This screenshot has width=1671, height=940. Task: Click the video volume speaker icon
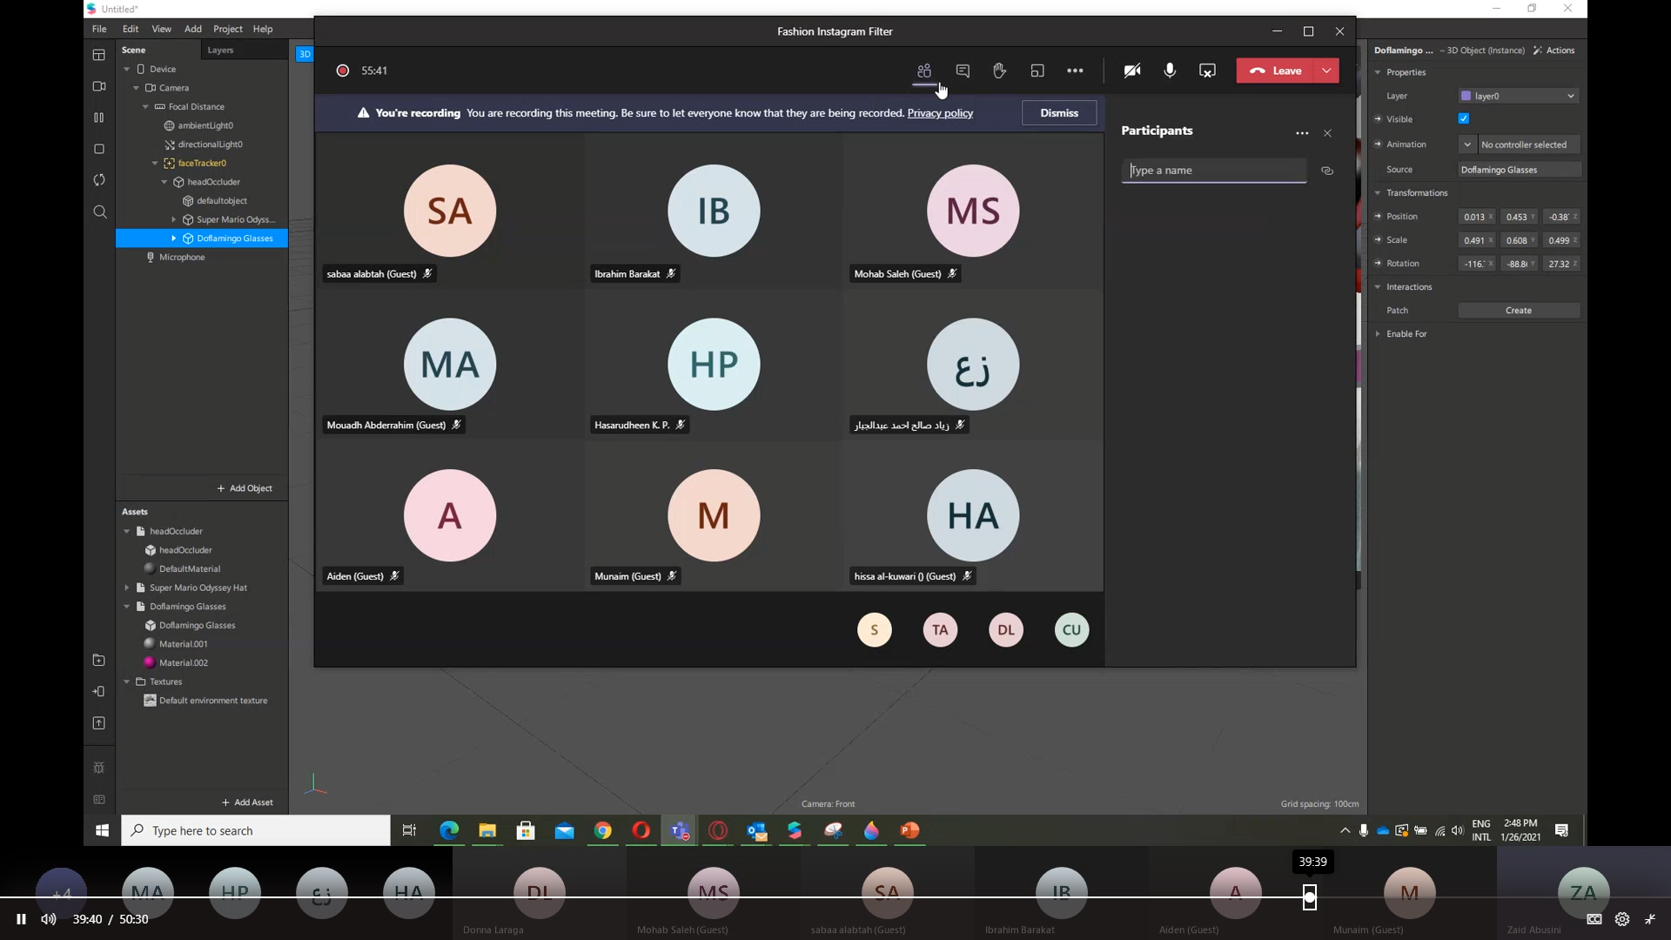(x=49, y=919)
